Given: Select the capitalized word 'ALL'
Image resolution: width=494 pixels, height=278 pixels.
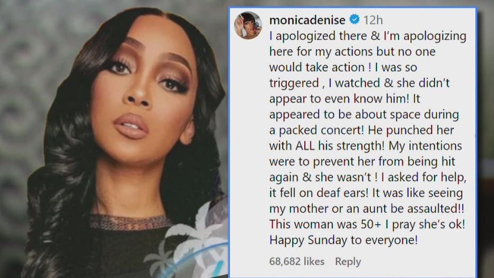Looking at the screenshot, I should 305,146.
